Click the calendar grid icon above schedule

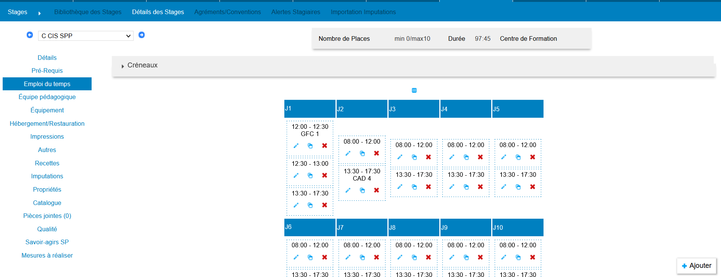pyautogui.click(x=414, y=90)
